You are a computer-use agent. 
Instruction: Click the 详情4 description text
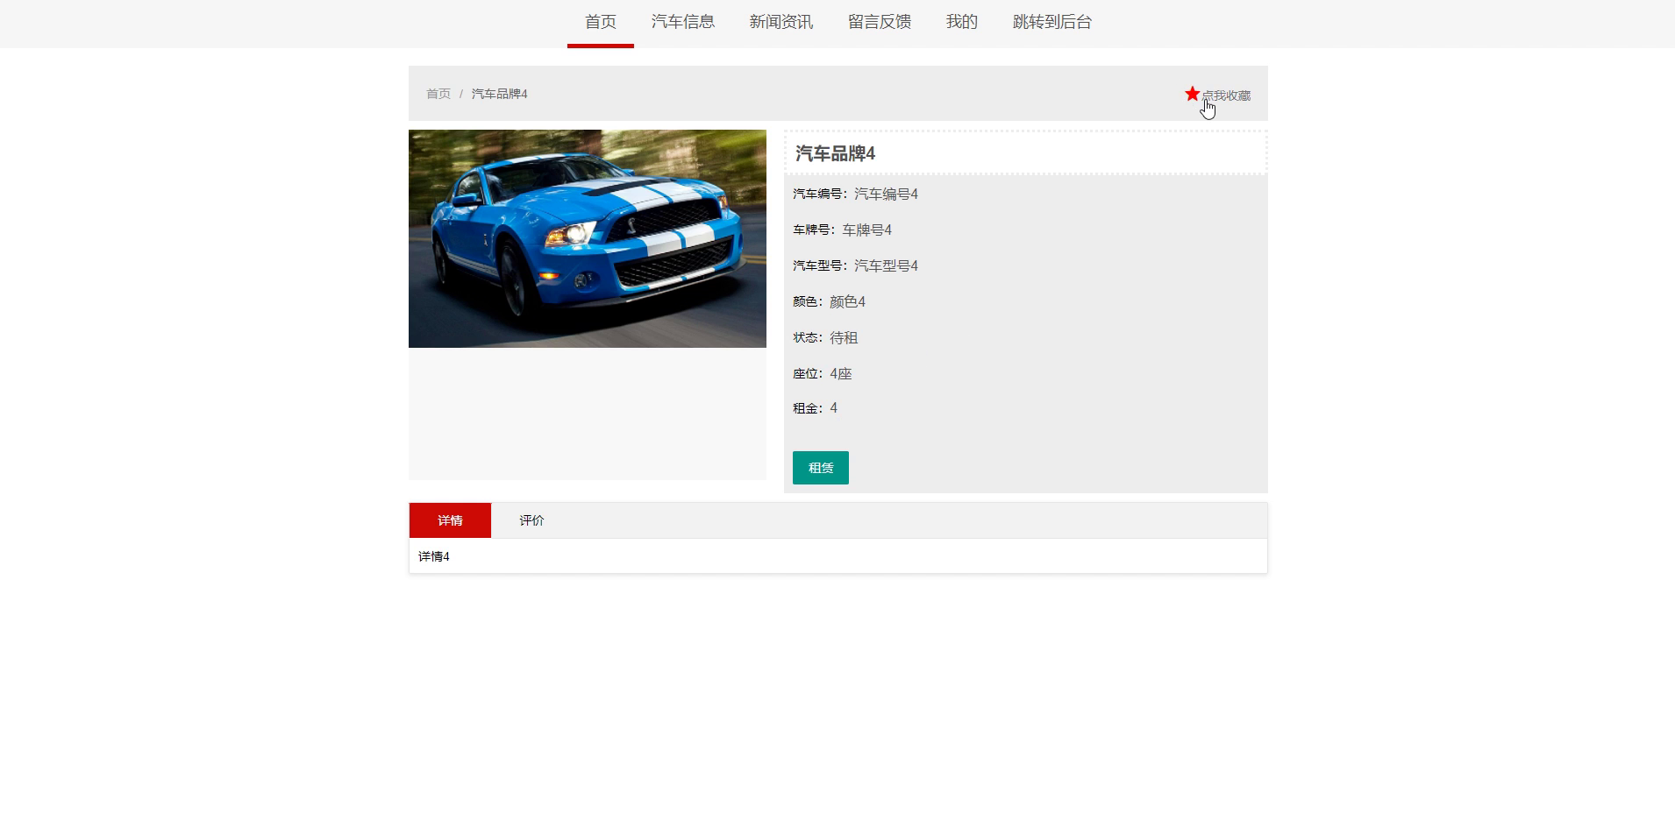coord(434,556)
